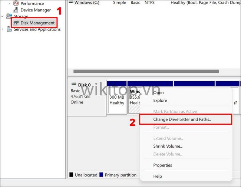Expand the Services and Applications node
The height and width of the screenshot is (187, 241).
(x=3, y=29)
